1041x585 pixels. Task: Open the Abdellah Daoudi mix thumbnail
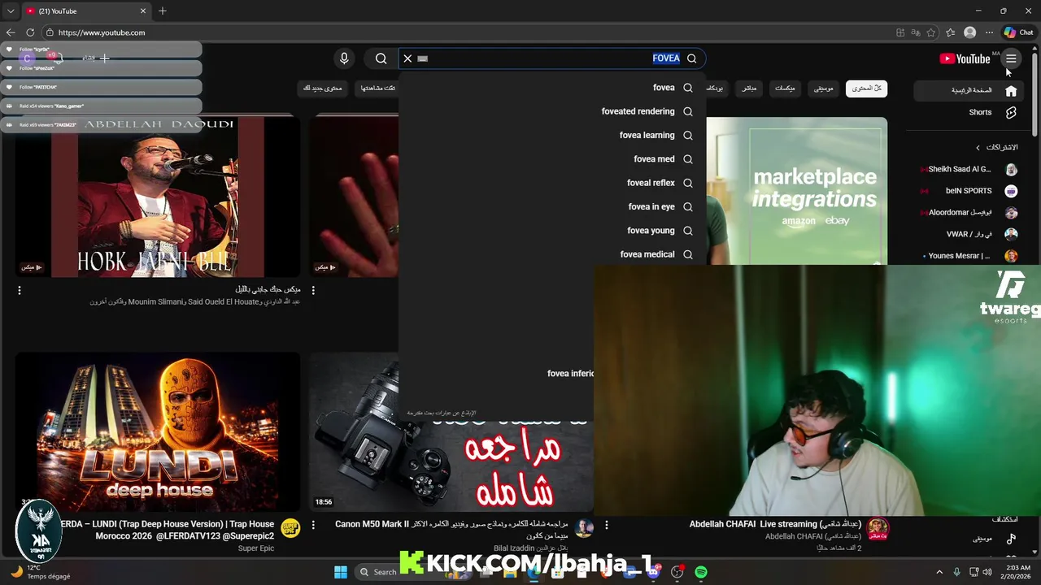[158, 197]
